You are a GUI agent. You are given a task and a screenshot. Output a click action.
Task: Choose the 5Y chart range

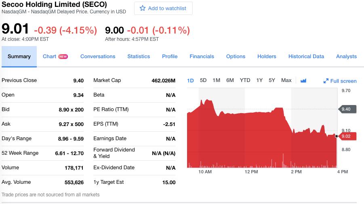(x=272, y=80)
